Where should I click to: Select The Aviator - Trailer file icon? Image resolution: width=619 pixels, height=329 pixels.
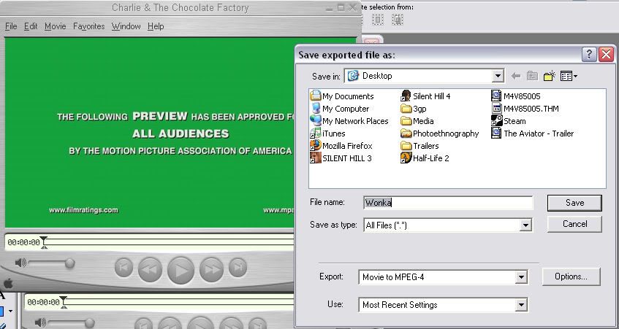click(x=496, y=133)
